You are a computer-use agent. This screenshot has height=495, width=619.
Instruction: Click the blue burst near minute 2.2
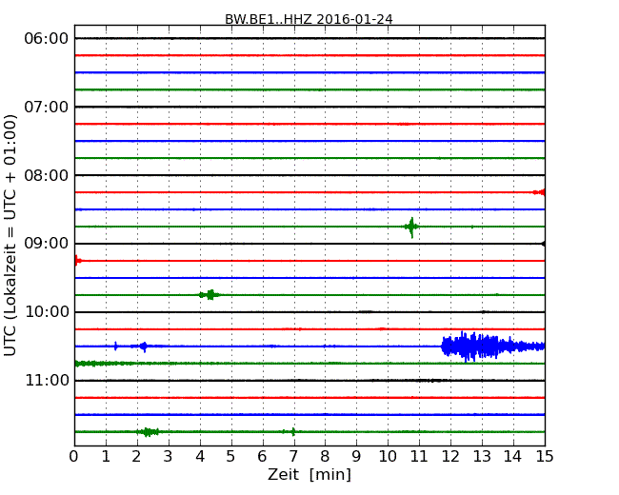point(144,346)
